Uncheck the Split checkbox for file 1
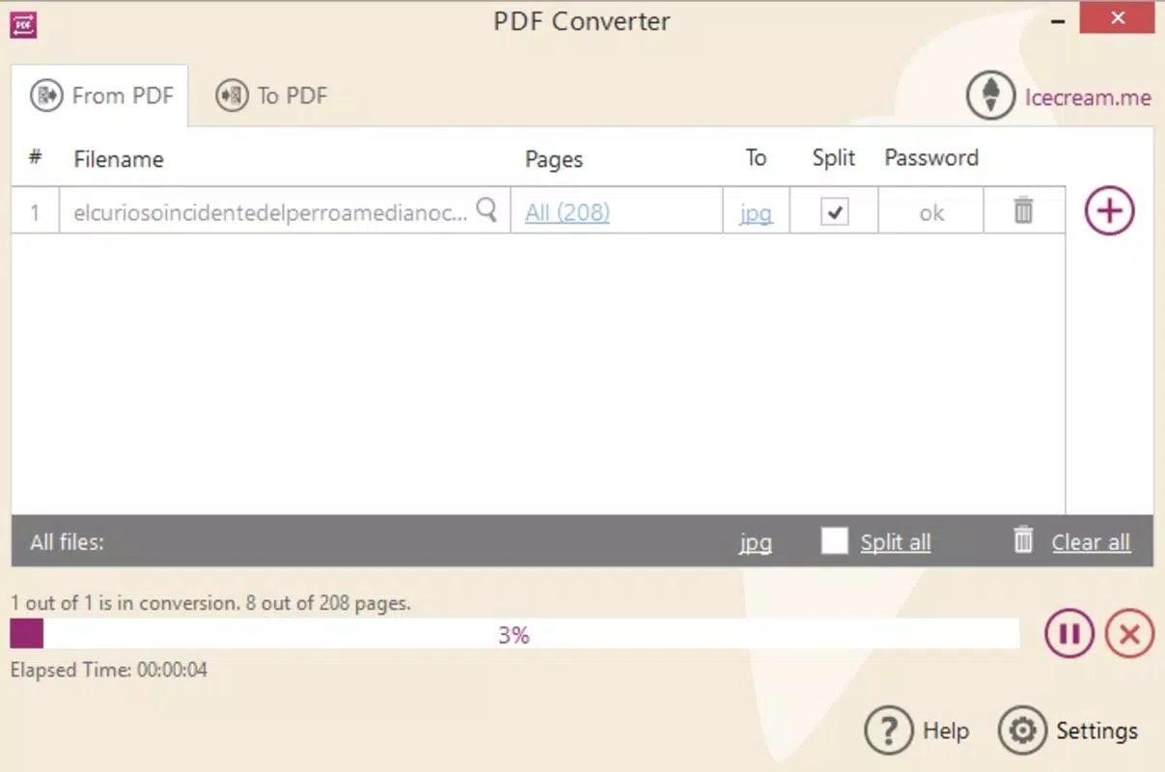This screenshot has width=1165, height=772. pos(834,212)
